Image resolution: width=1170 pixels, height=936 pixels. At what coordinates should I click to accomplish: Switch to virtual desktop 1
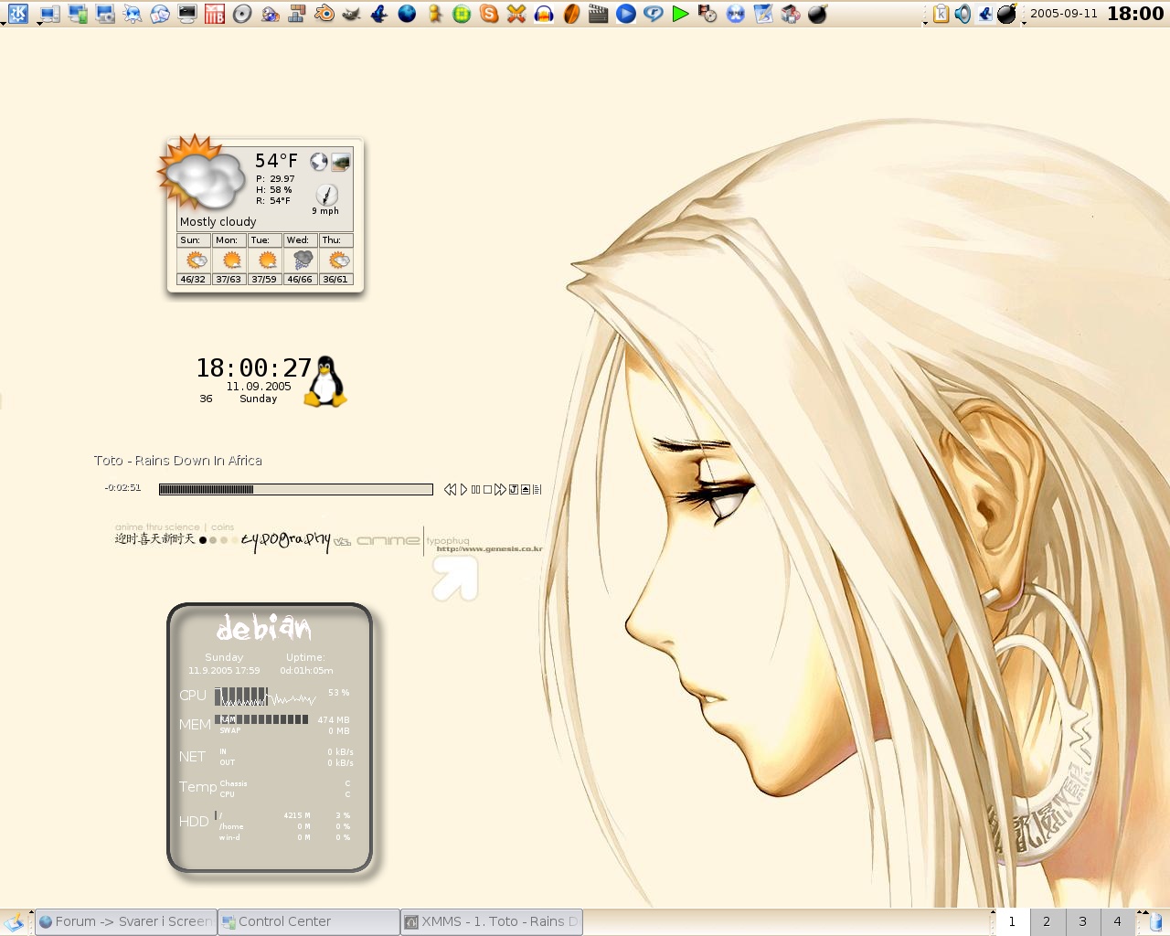(x=1012, y=921)
